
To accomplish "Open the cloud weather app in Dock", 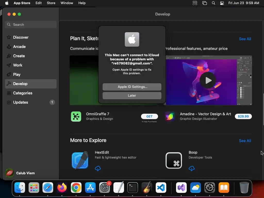I will point(195,187).
